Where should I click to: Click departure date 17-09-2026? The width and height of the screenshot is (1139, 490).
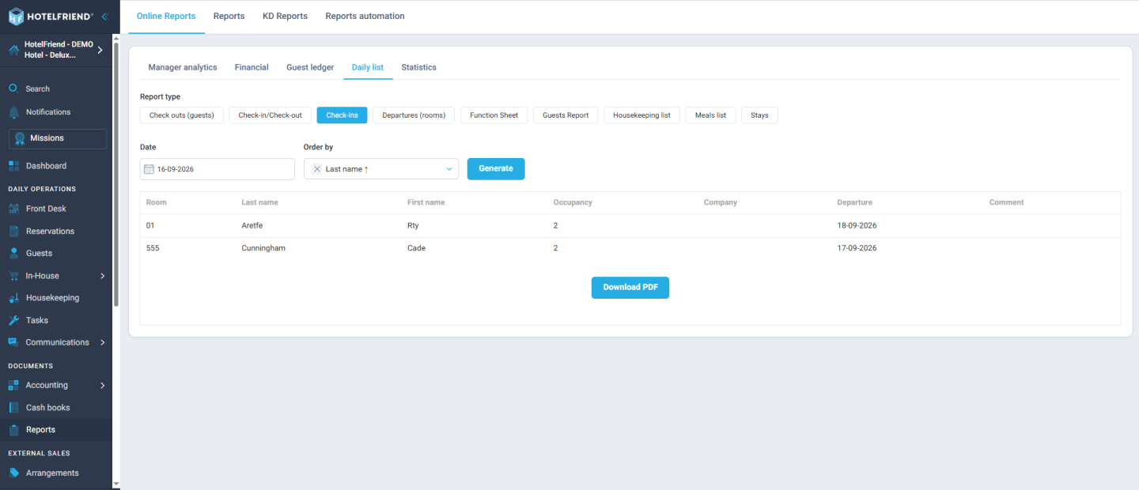(x=857, y=248)
